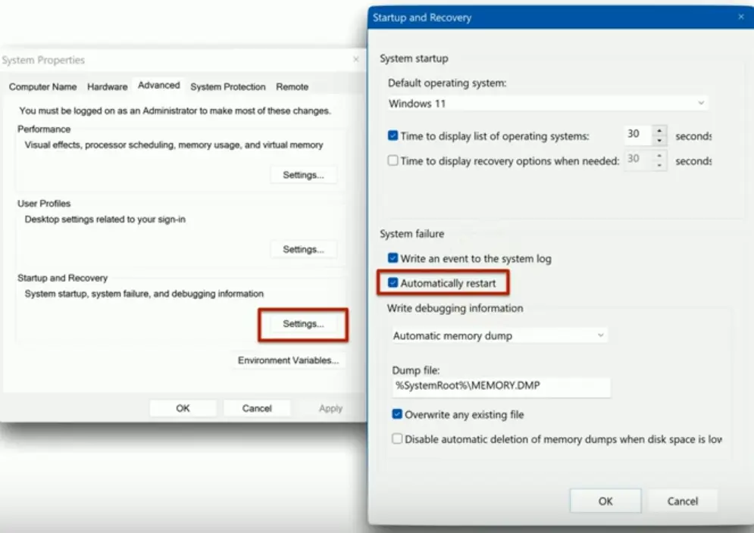Increase operating systems list display seconds
754x533 pixels.
point(659,130)
